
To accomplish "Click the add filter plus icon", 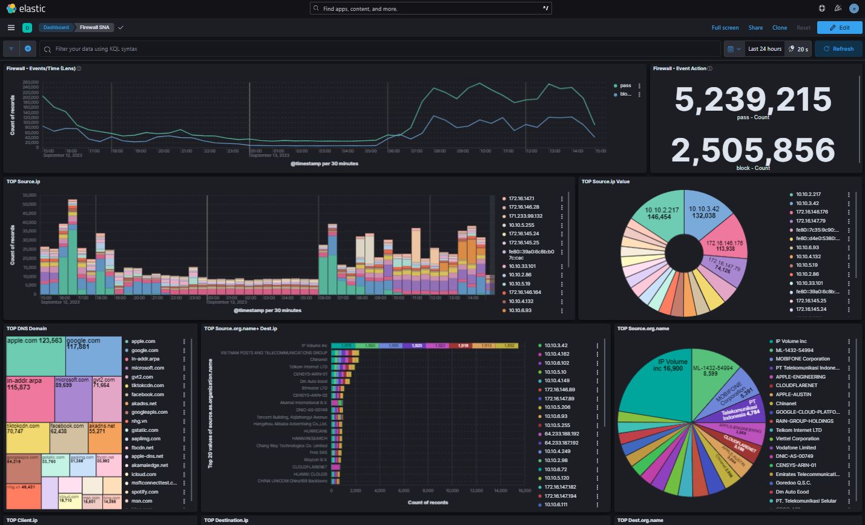I will 28,49.
